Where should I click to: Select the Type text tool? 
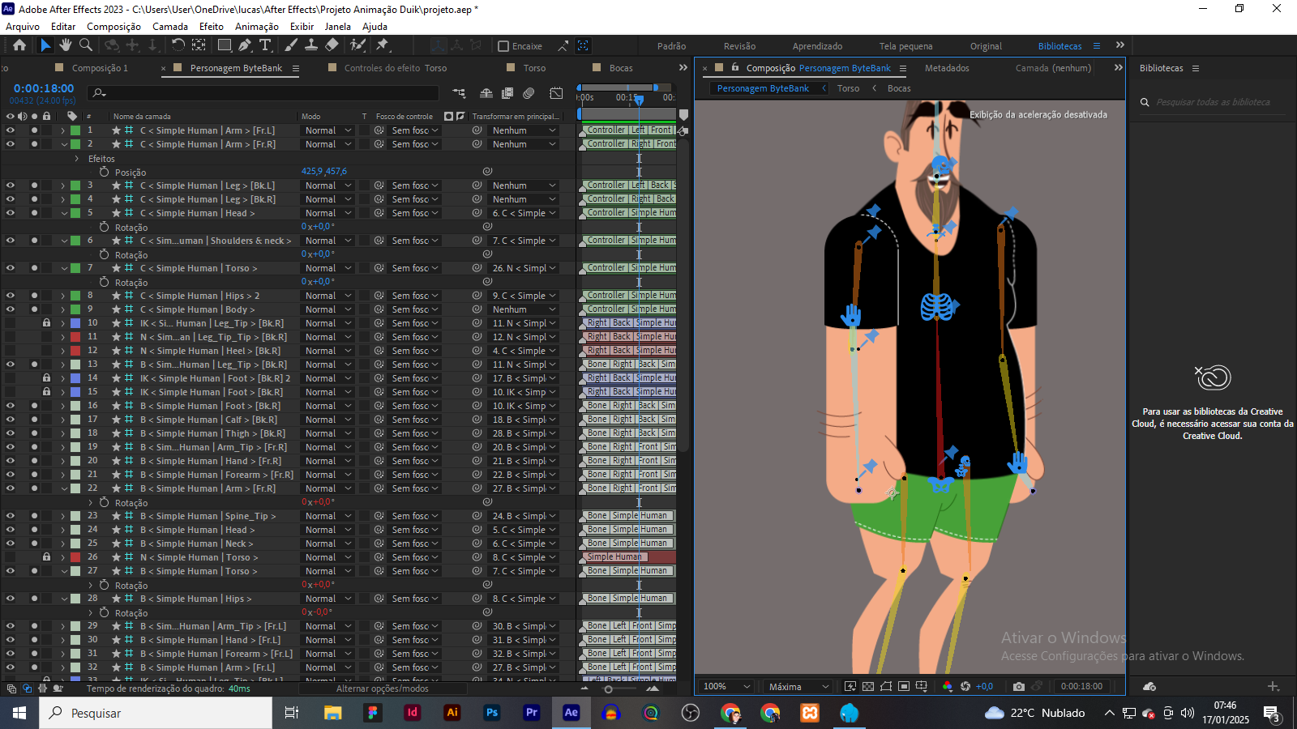point(265,45)
